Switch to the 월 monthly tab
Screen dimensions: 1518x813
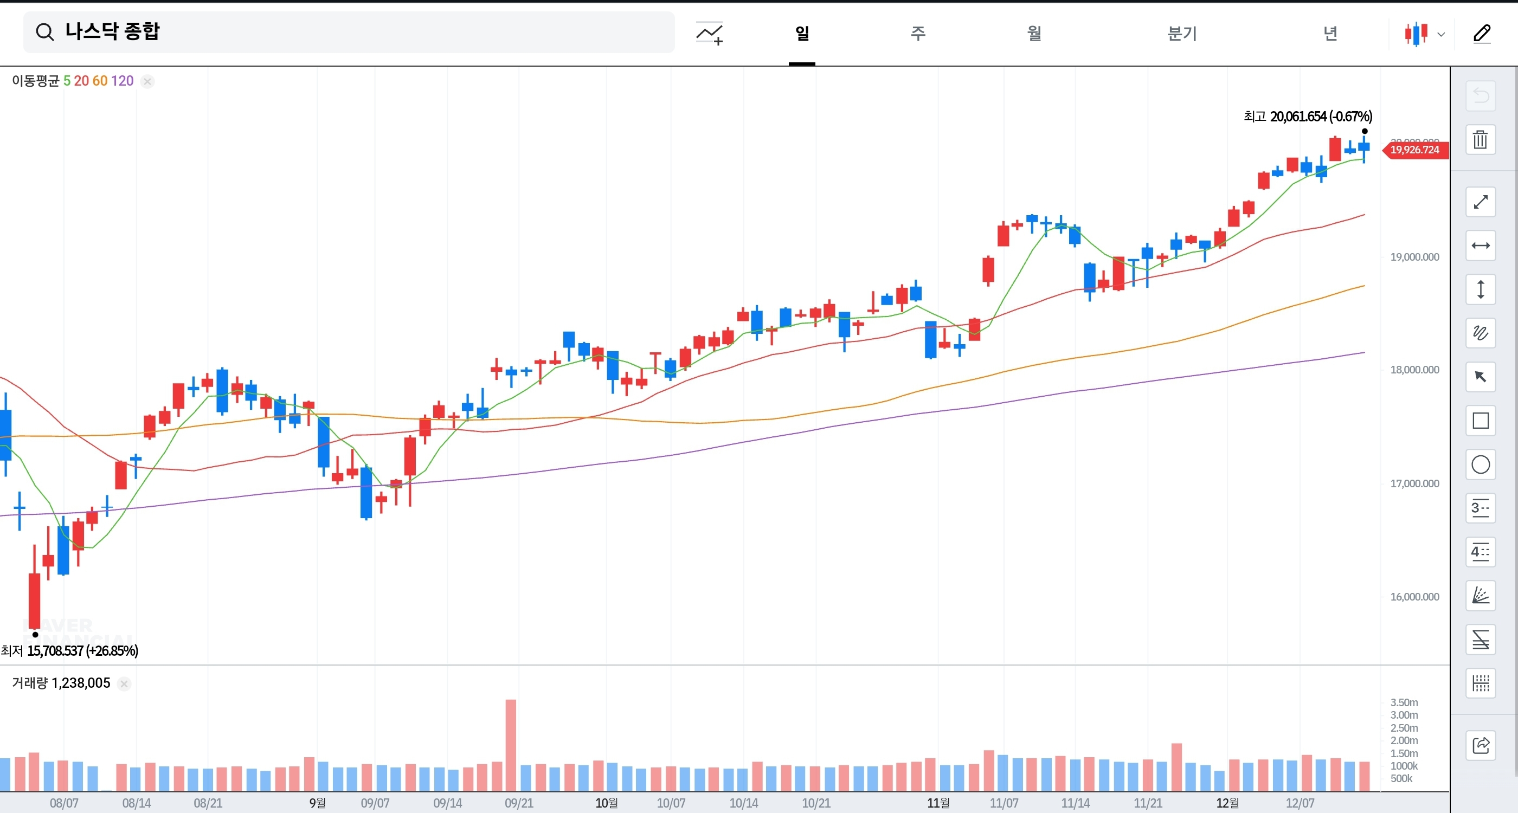1034,34
